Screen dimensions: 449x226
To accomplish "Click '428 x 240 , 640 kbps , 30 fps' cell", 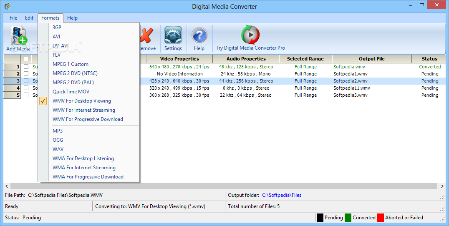I will [x=179, y=81].
